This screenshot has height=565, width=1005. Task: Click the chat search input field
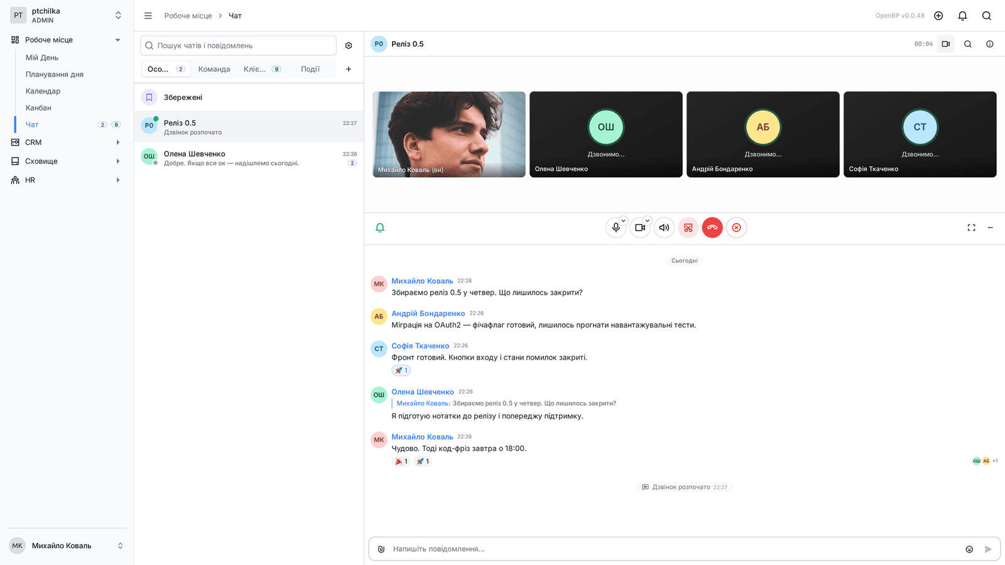click(x=238, y=46)
